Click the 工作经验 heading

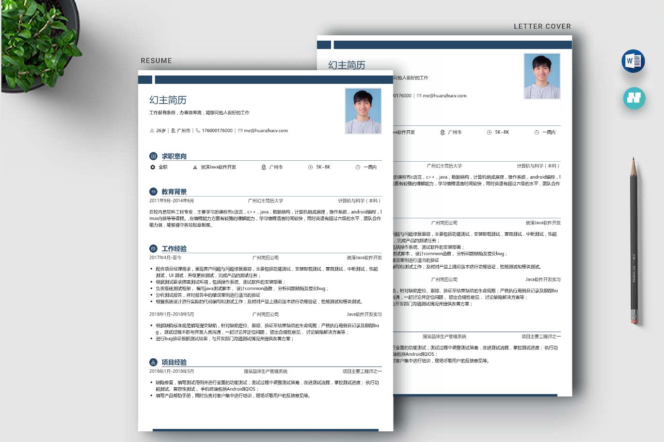[x=174, y=249]
